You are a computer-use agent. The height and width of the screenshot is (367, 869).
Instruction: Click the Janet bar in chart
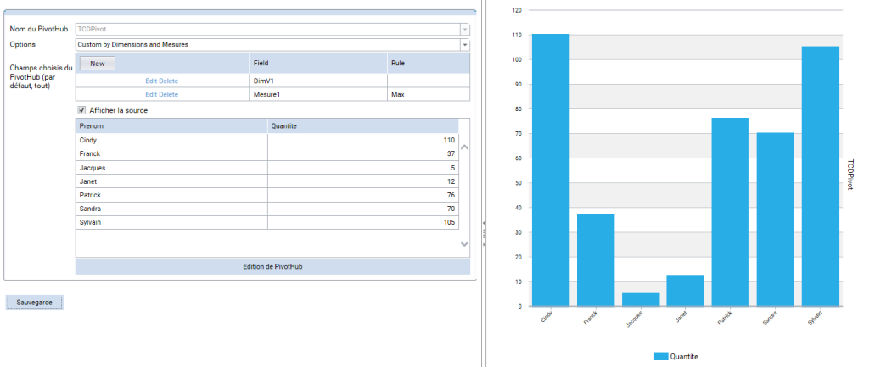[x=686, y=291]
